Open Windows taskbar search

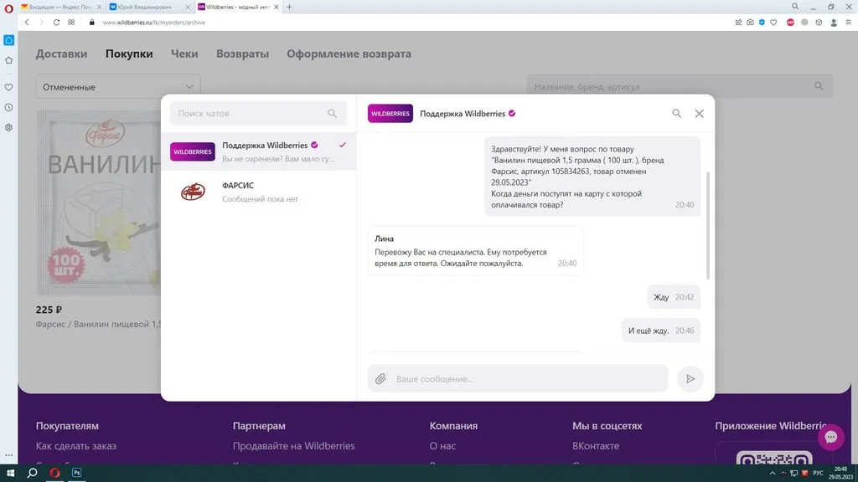point(33,473)
